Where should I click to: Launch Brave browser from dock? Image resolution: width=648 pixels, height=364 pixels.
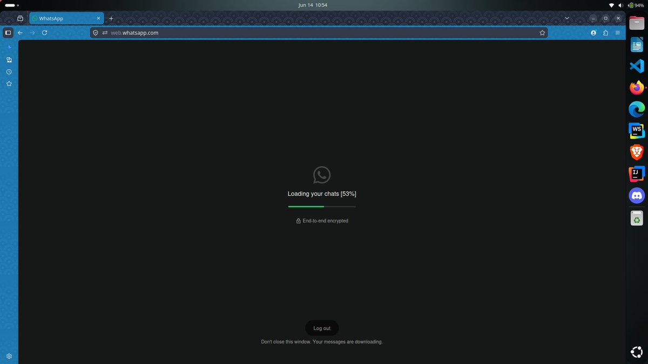[637, 153]
